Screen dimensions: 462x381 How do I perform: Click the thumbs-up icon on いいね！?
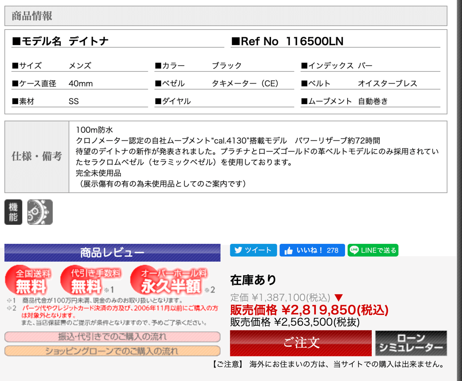point(288,251)
